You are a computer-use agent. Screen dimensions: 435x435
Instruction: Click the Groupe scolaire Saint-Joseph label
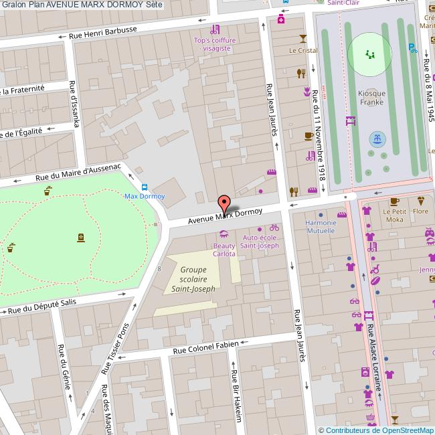coord(193,279)
